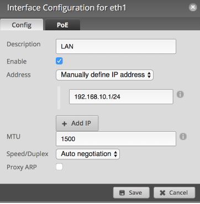Viewport: 200px width, 204px height.
Task: Click the 192.168.10.1/24 address field
Action: coord(121,96)
